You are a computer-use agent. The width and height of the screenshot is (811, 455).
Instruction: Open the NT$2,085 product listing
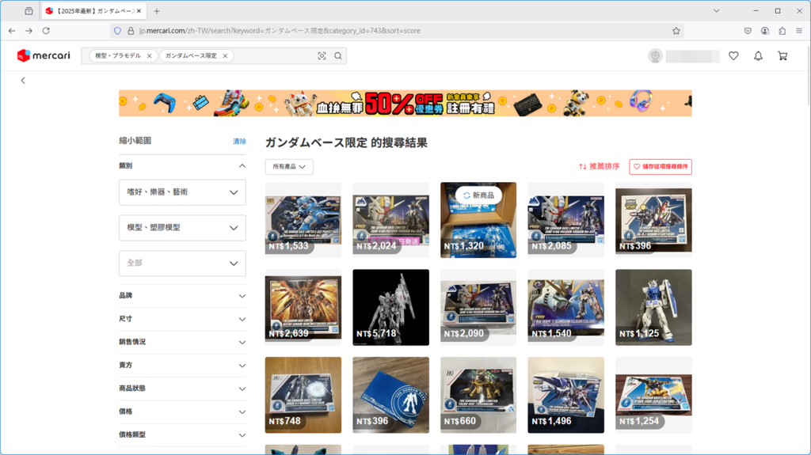click(x=565, y=220)
